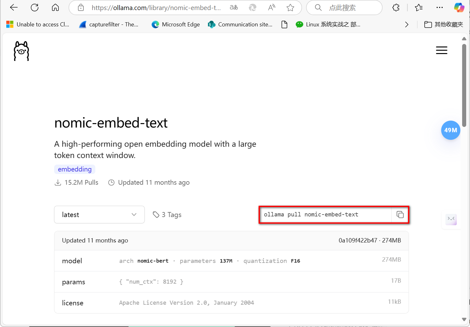Click the address bar icon beside translate
Screen dimensions: 470x327
[x=253, y=8]
